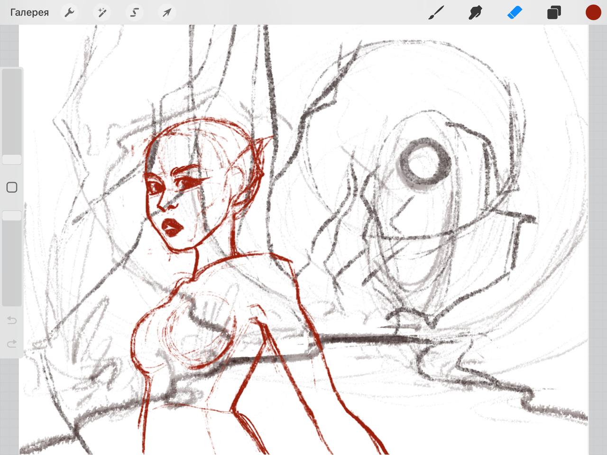
Task: Activate the Transform arrow tool
Action: click(x=166, y=12)
